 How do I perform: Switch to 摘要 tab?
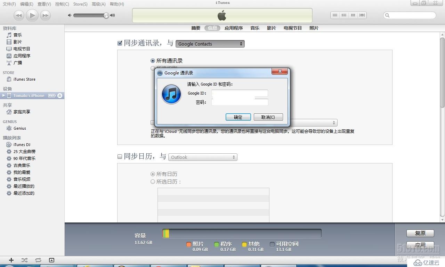pos(196,28)
